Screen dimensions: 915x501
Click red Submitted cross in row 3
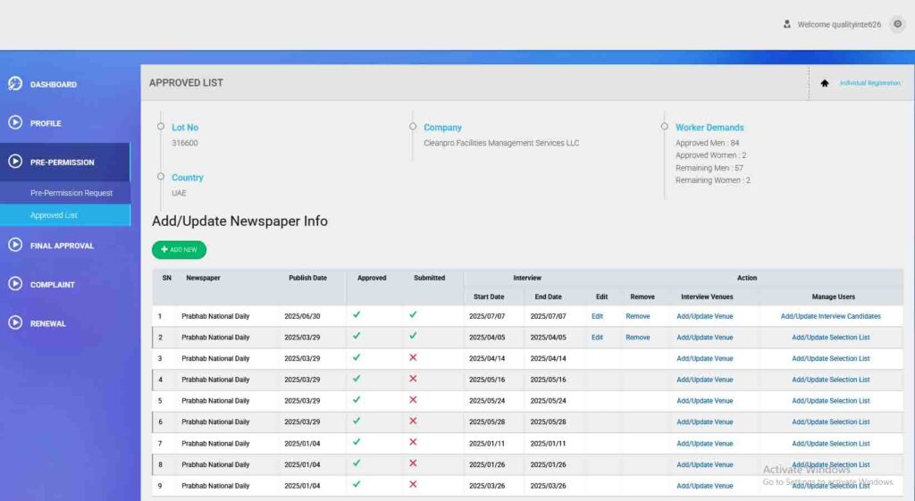[x=413, y=357]
